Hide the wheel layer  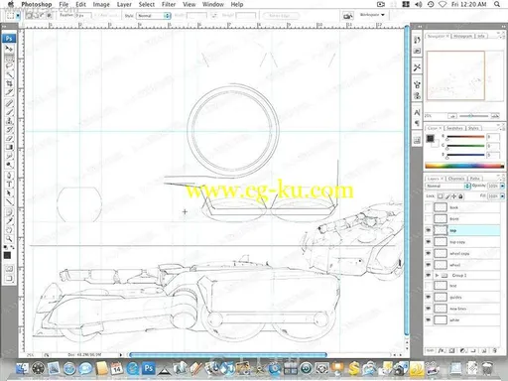coord(429,265)
